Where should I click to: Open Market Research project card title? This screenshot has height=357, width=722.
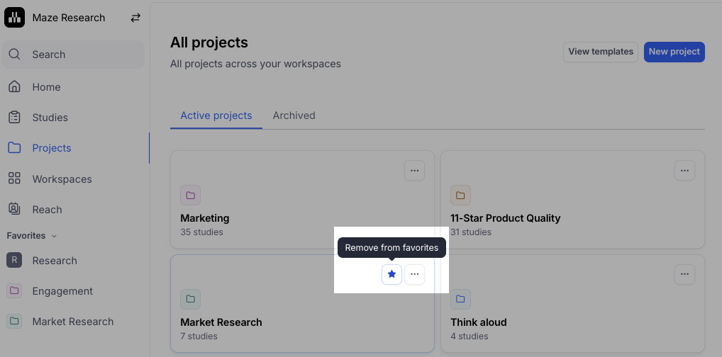pos(221,322)
